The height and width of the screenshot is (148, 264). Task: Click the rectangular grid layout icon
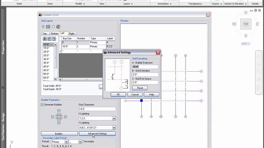click(48, 26)
